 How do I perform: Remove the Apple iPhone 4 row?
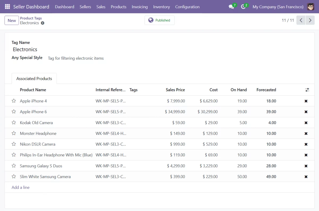pyautogui.click(x=306, y=101)
